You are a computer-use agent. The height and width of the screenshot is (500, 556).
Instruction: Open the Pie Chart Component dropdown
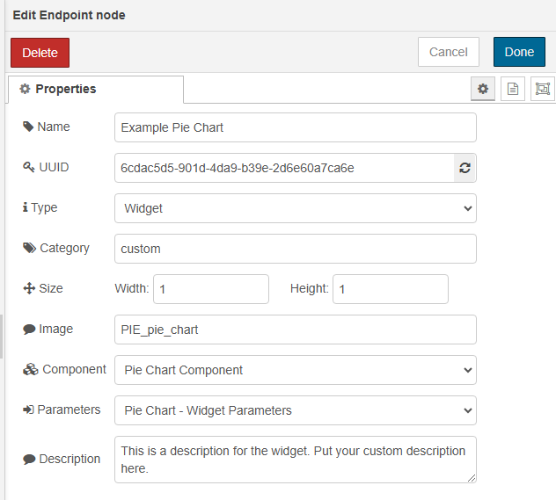(x=296, y=370)
